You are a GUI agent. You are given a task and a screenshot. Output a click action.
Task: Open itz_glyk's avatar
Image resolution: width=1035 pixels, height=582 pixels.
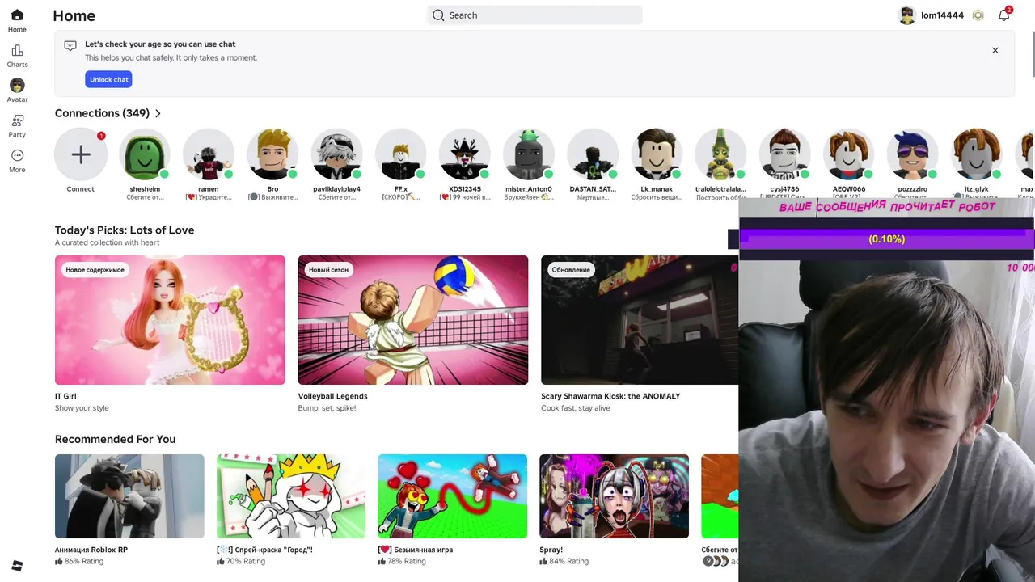977,154
